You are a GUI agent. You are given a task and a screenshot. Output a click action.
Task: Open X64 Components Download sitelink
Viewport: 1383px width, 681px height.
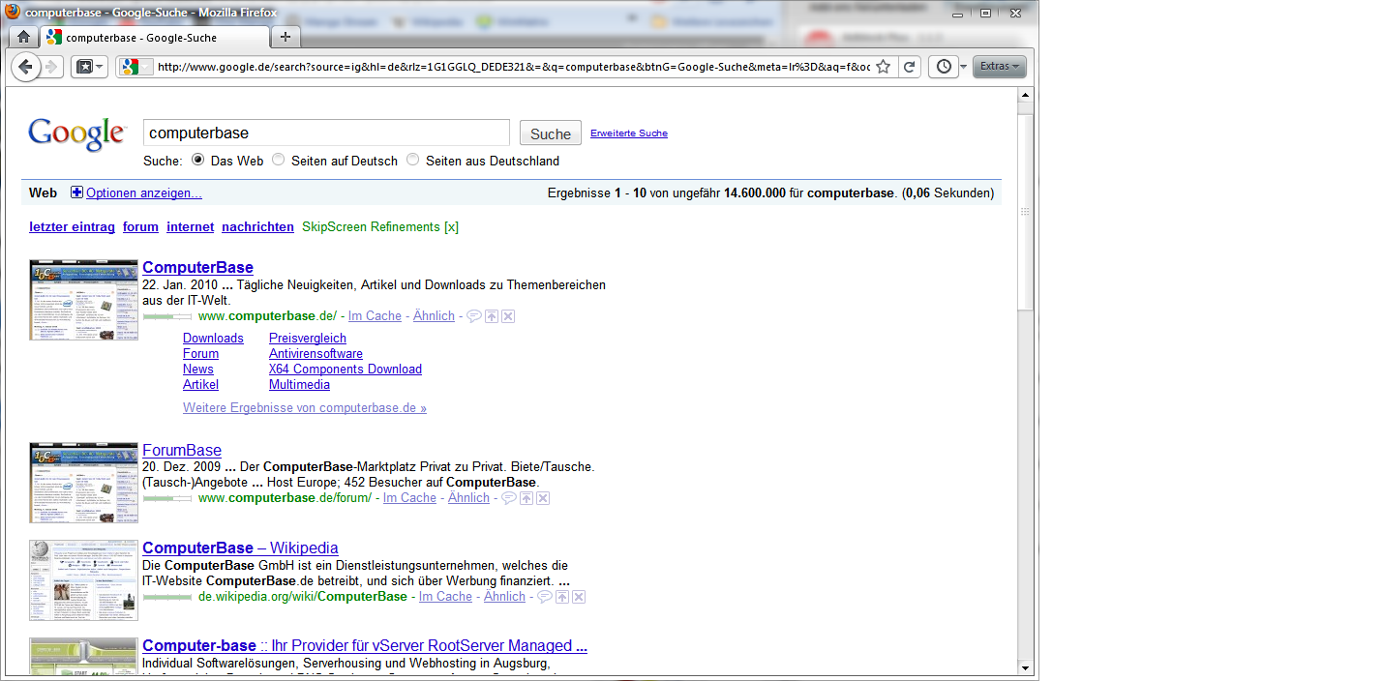pyautogui.click(x=346, y=369)
